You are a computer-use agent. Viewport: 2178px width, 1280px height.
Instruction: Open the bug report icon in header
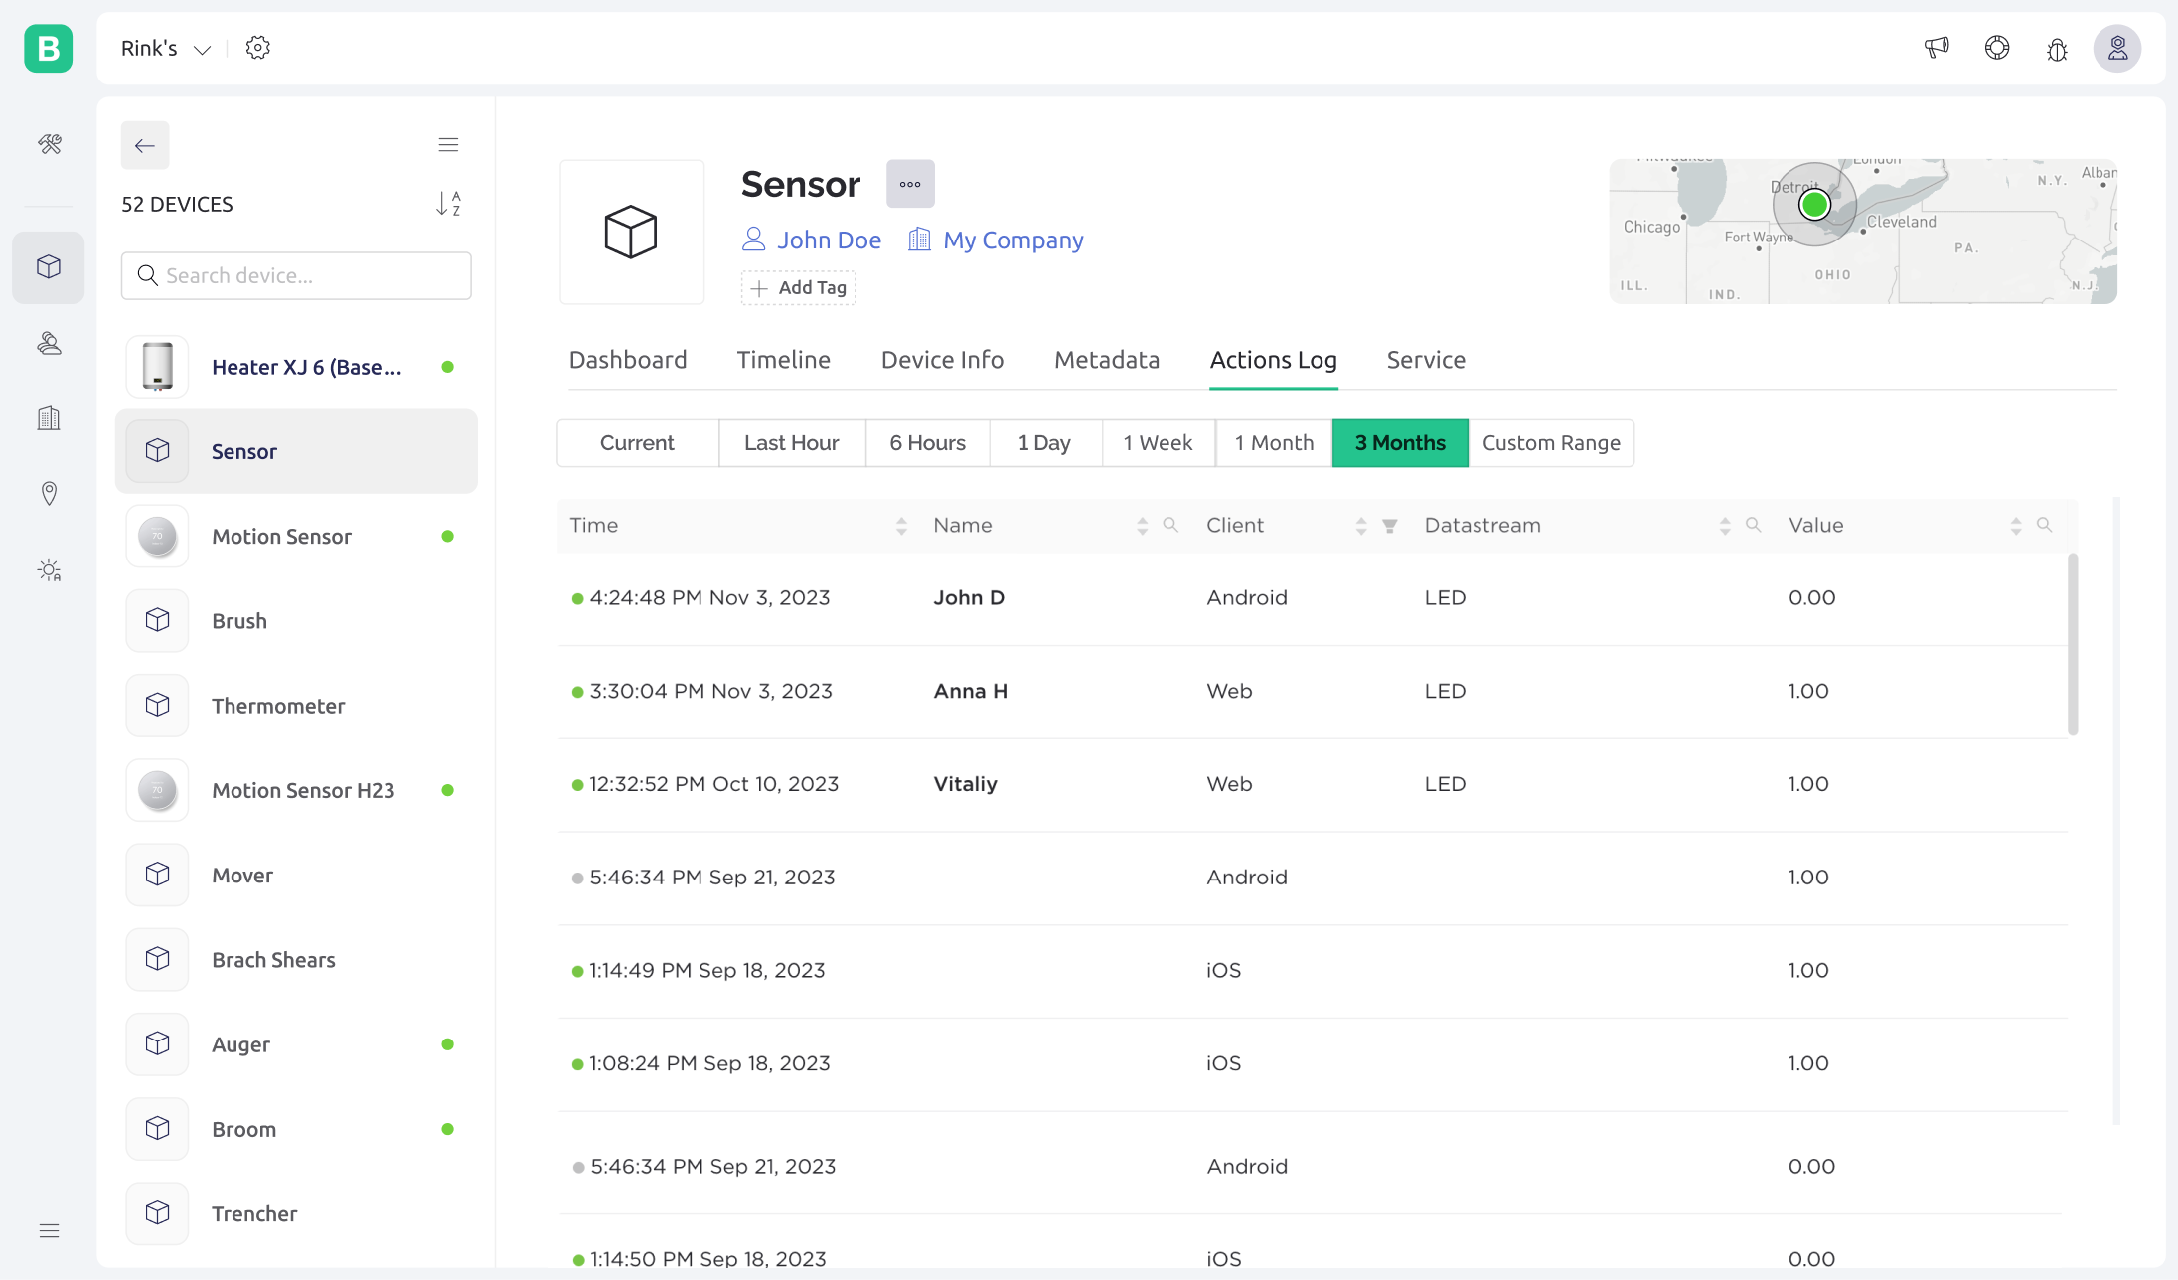point(2057,49)
